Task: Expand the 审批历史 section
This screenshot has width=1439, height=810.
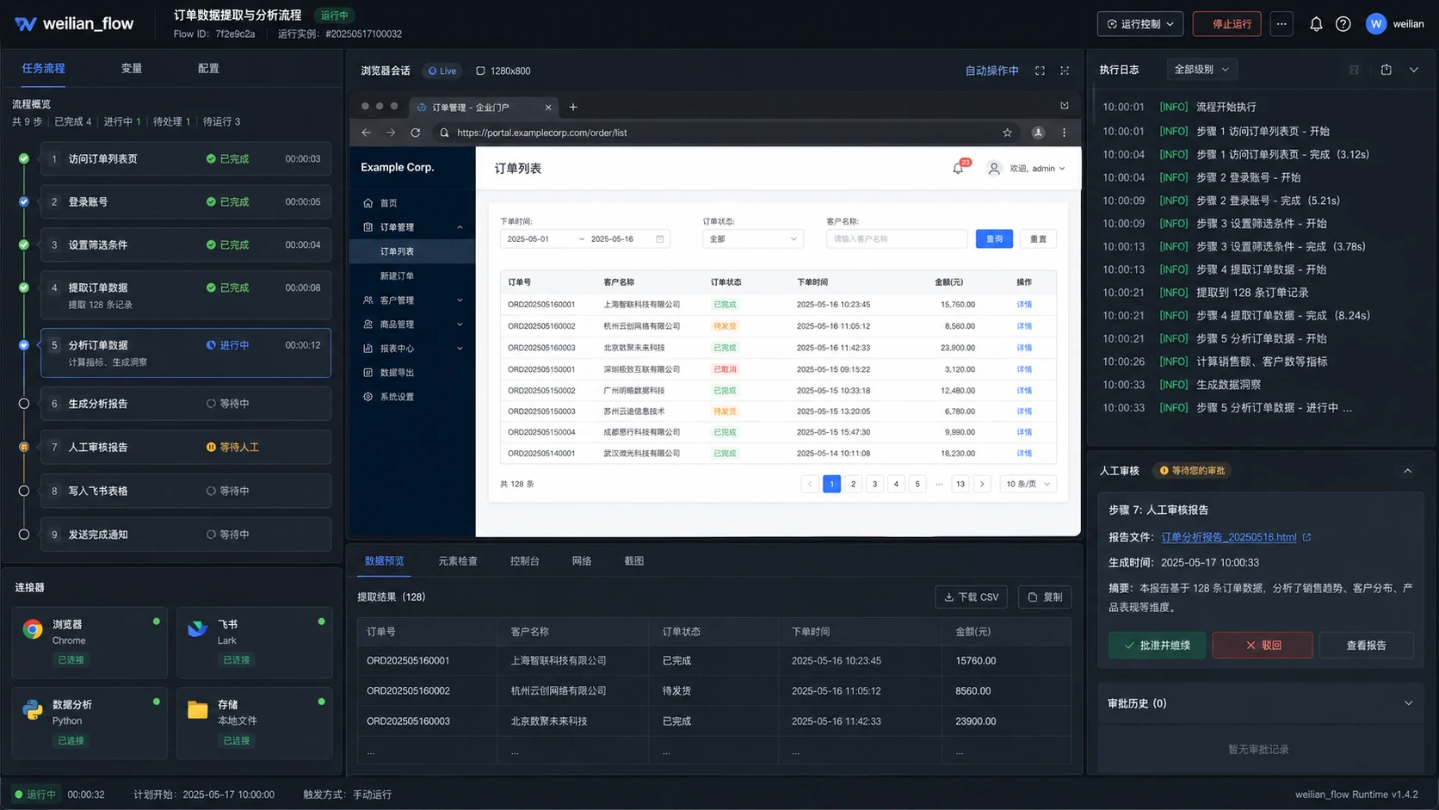Action: coord(1408,703)
